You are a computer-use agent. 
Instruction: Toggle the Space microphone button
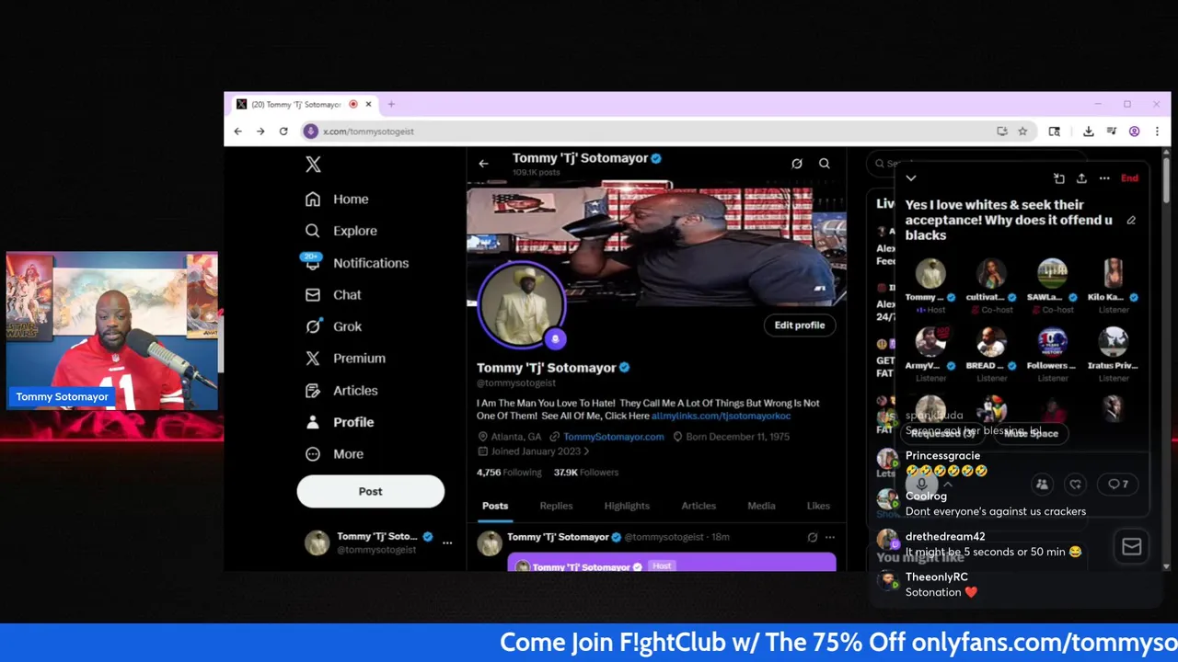(x=921, y=485)
